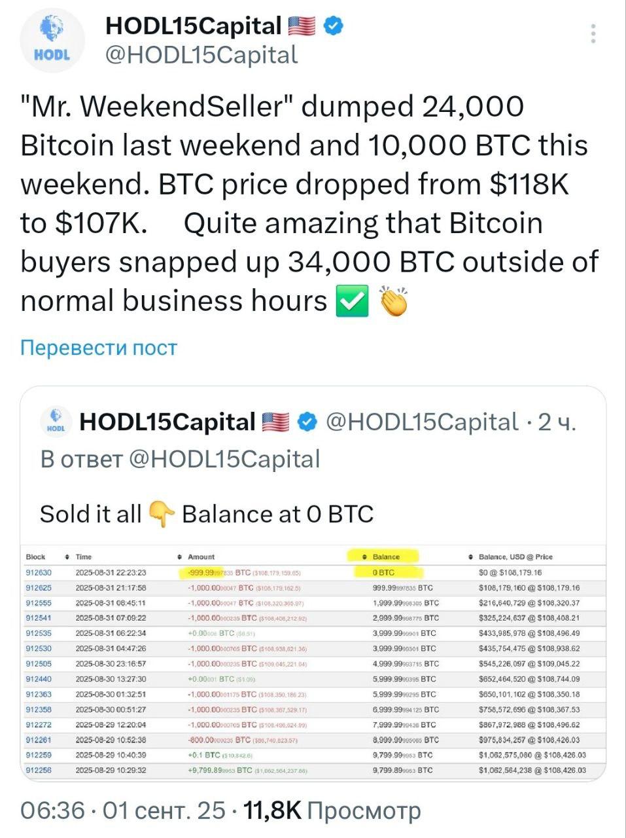
Task: Sort table by Amount column arrow
Action: 180,556
